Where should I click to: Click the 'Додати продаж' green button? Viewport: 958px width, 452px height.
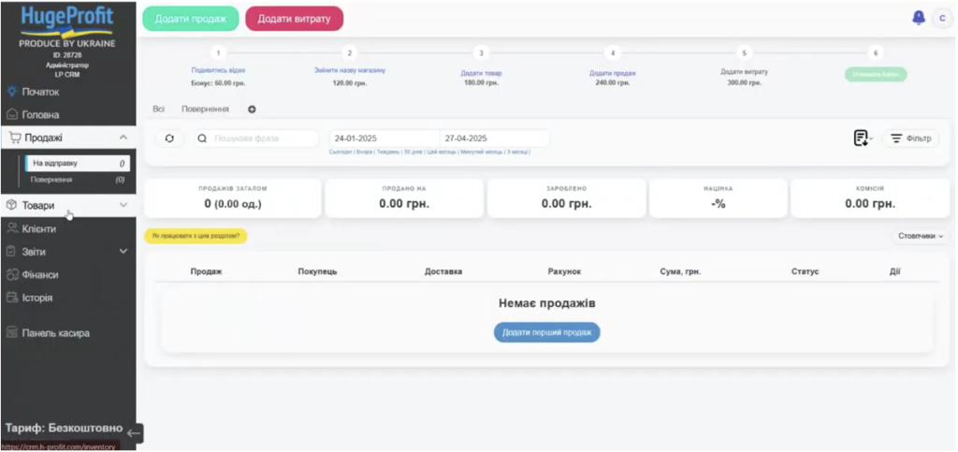191,19
